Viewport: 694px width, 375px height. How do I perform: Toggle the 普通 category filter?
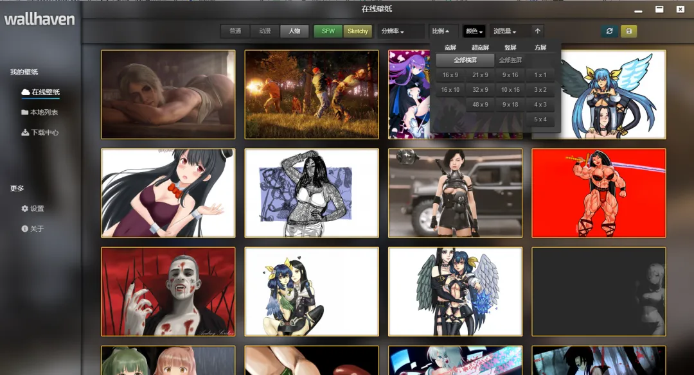(235, 31)
